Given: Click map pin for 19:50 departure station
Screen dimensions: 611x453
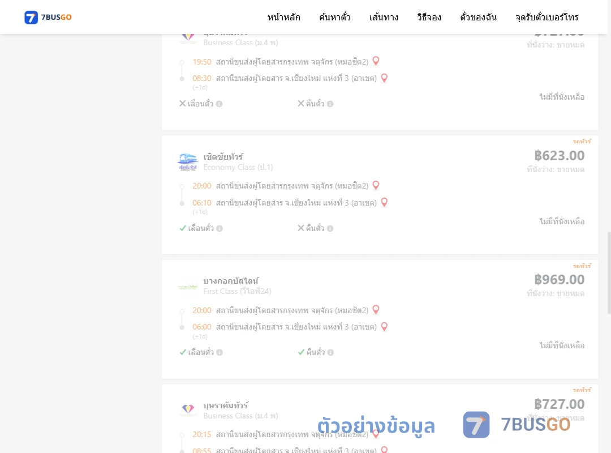Looking at the screenshot, I should tap(376, 61).
